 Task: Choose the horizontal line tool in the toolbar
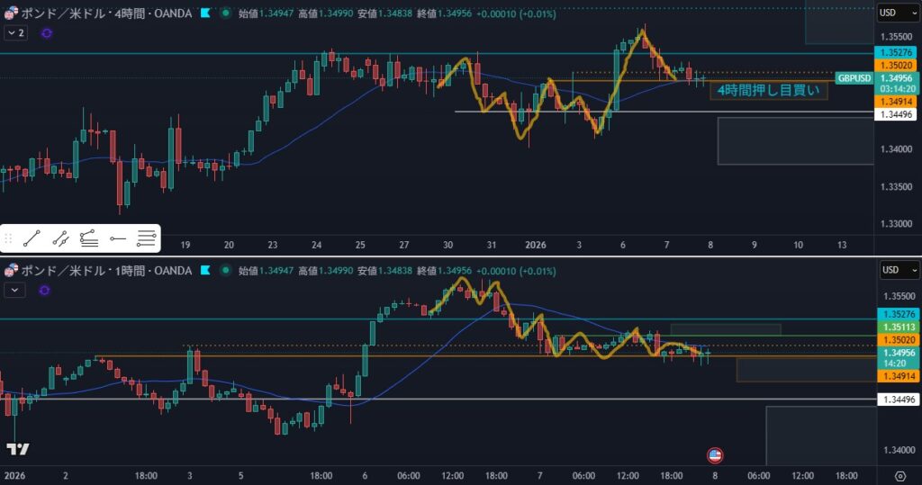point(147,238)
